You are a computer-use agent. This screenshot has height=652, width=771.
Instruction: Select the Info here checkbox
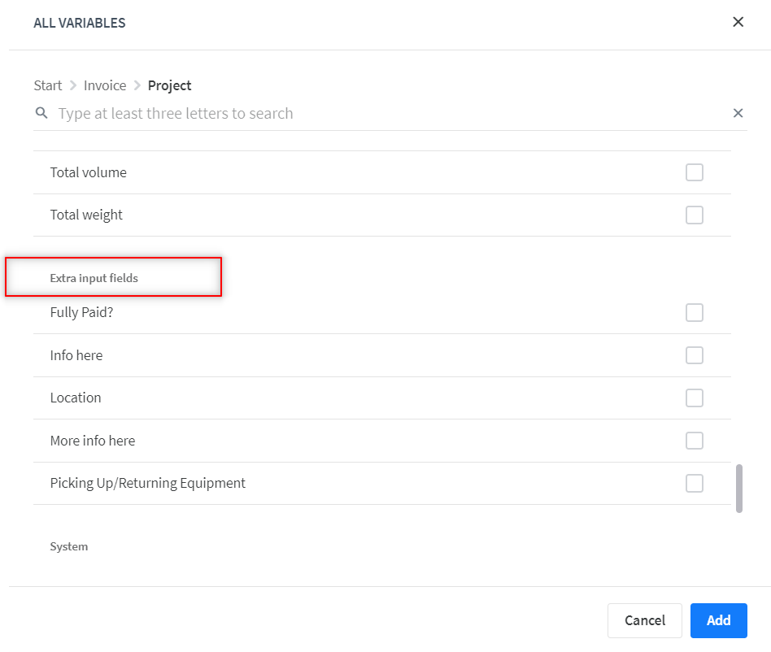tap(695, 355)
